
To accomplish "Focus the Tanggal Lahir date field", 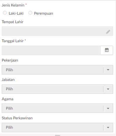I will (51, 50).
